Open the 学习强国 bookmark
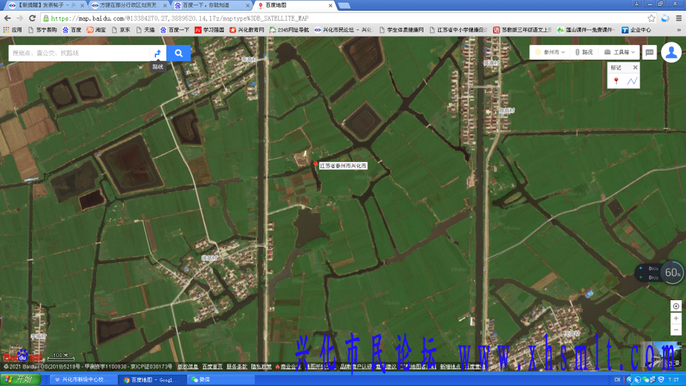The width and height of the screenshot is (686, 386). pyautogui.click(x=209, y=29)
